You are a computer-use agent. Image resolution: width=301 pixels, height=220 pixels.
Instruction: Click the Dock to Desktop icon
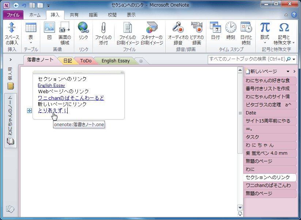pyautogui.click(x=32, y=5)
